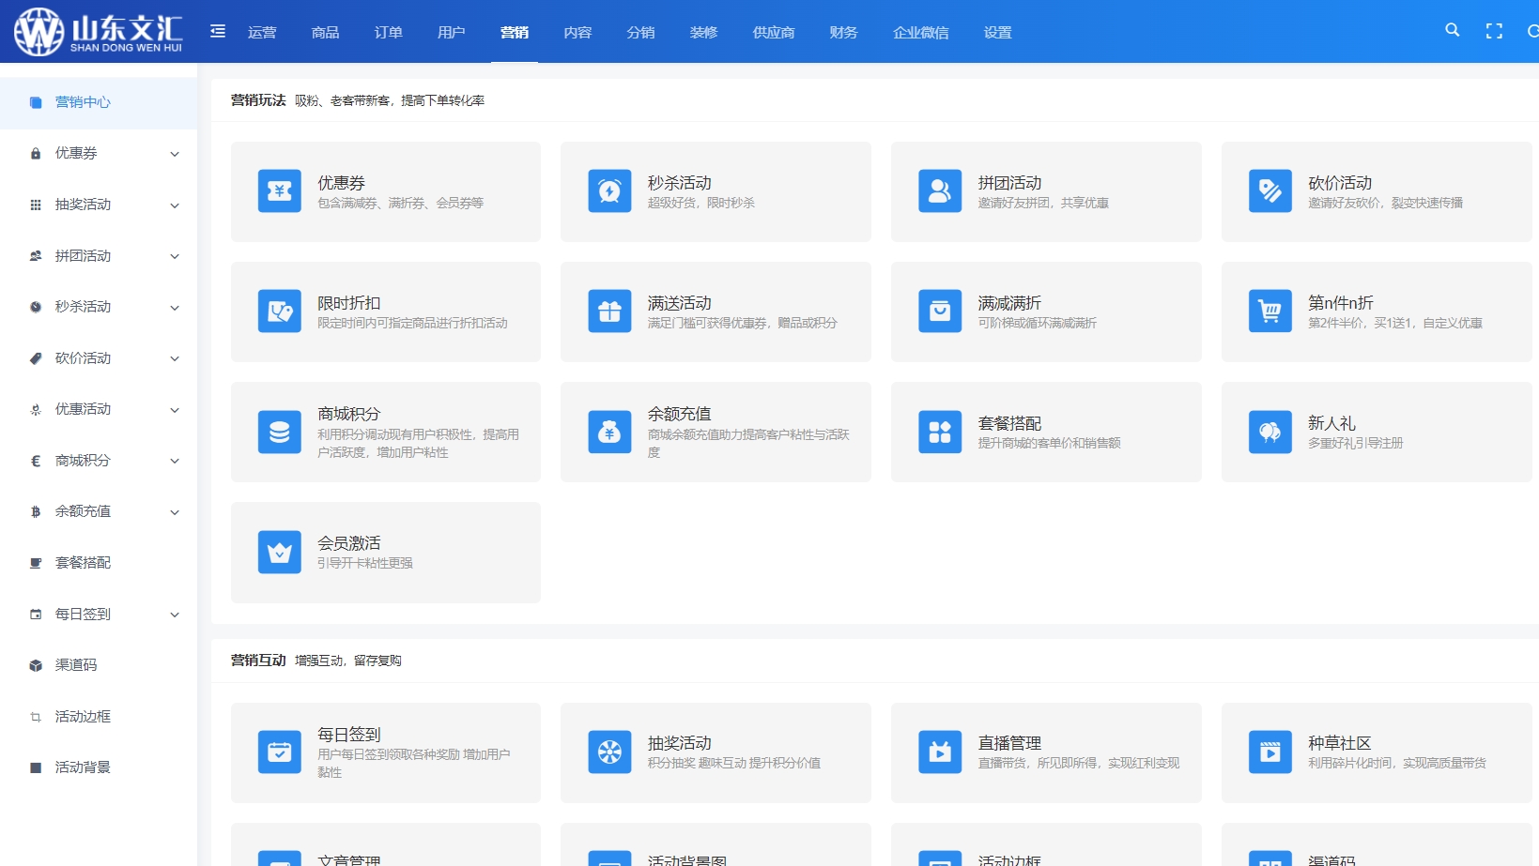Open the 直播管理 card title

1009,743
